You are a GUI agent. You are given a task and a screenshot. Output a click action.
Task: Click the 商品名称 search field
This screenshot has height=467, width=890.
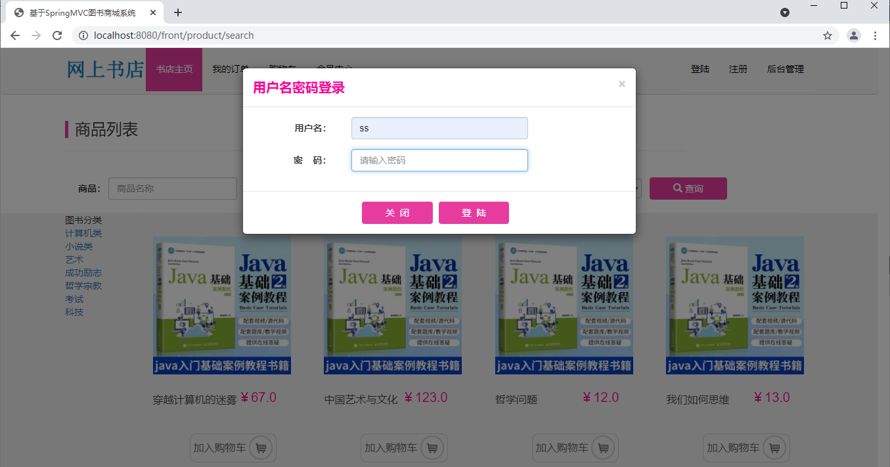[172, 189]
